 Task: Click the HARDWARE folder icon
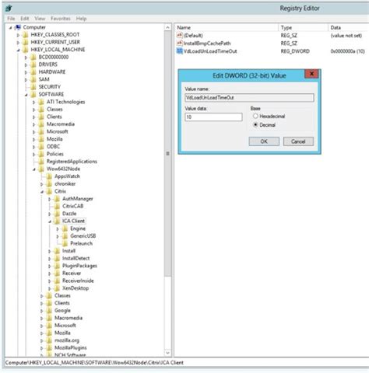tap(33, 72)
